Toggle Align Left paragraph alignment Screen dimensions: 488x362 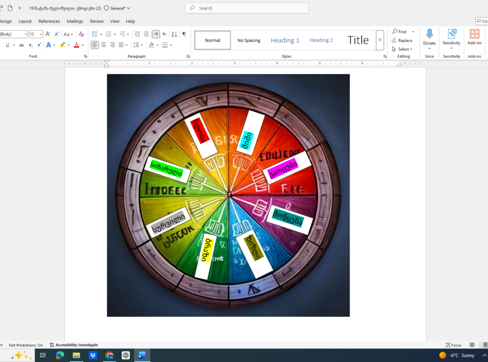(x=95, y=45)
